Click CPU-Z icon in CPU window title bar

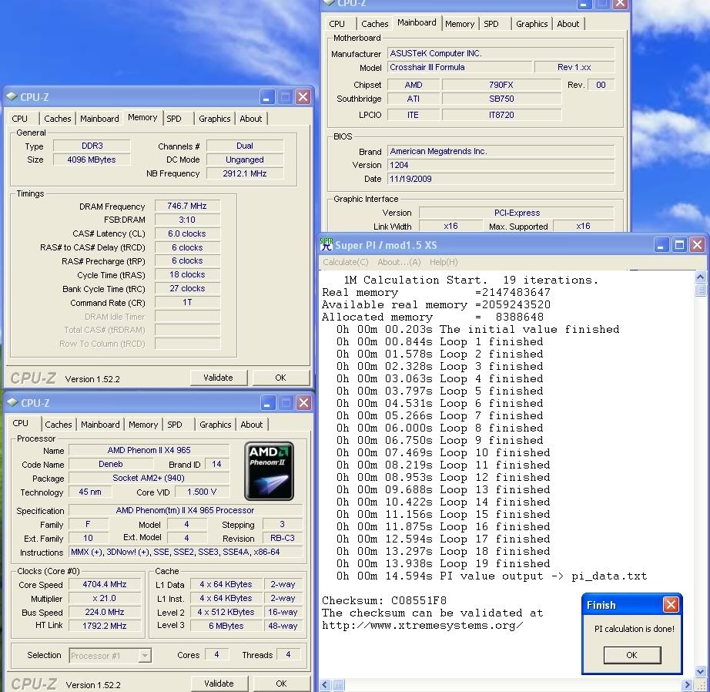point(12,403)
